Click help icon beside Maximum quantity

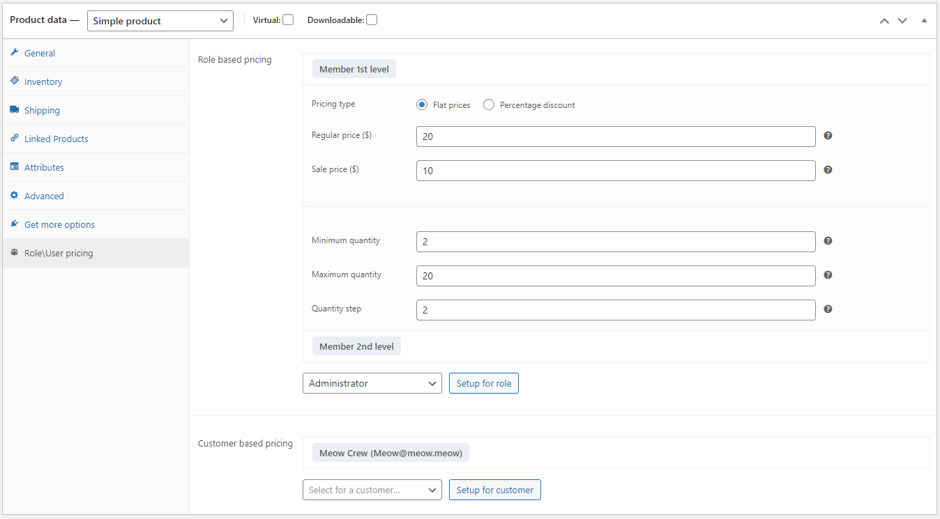click(828, 274)
